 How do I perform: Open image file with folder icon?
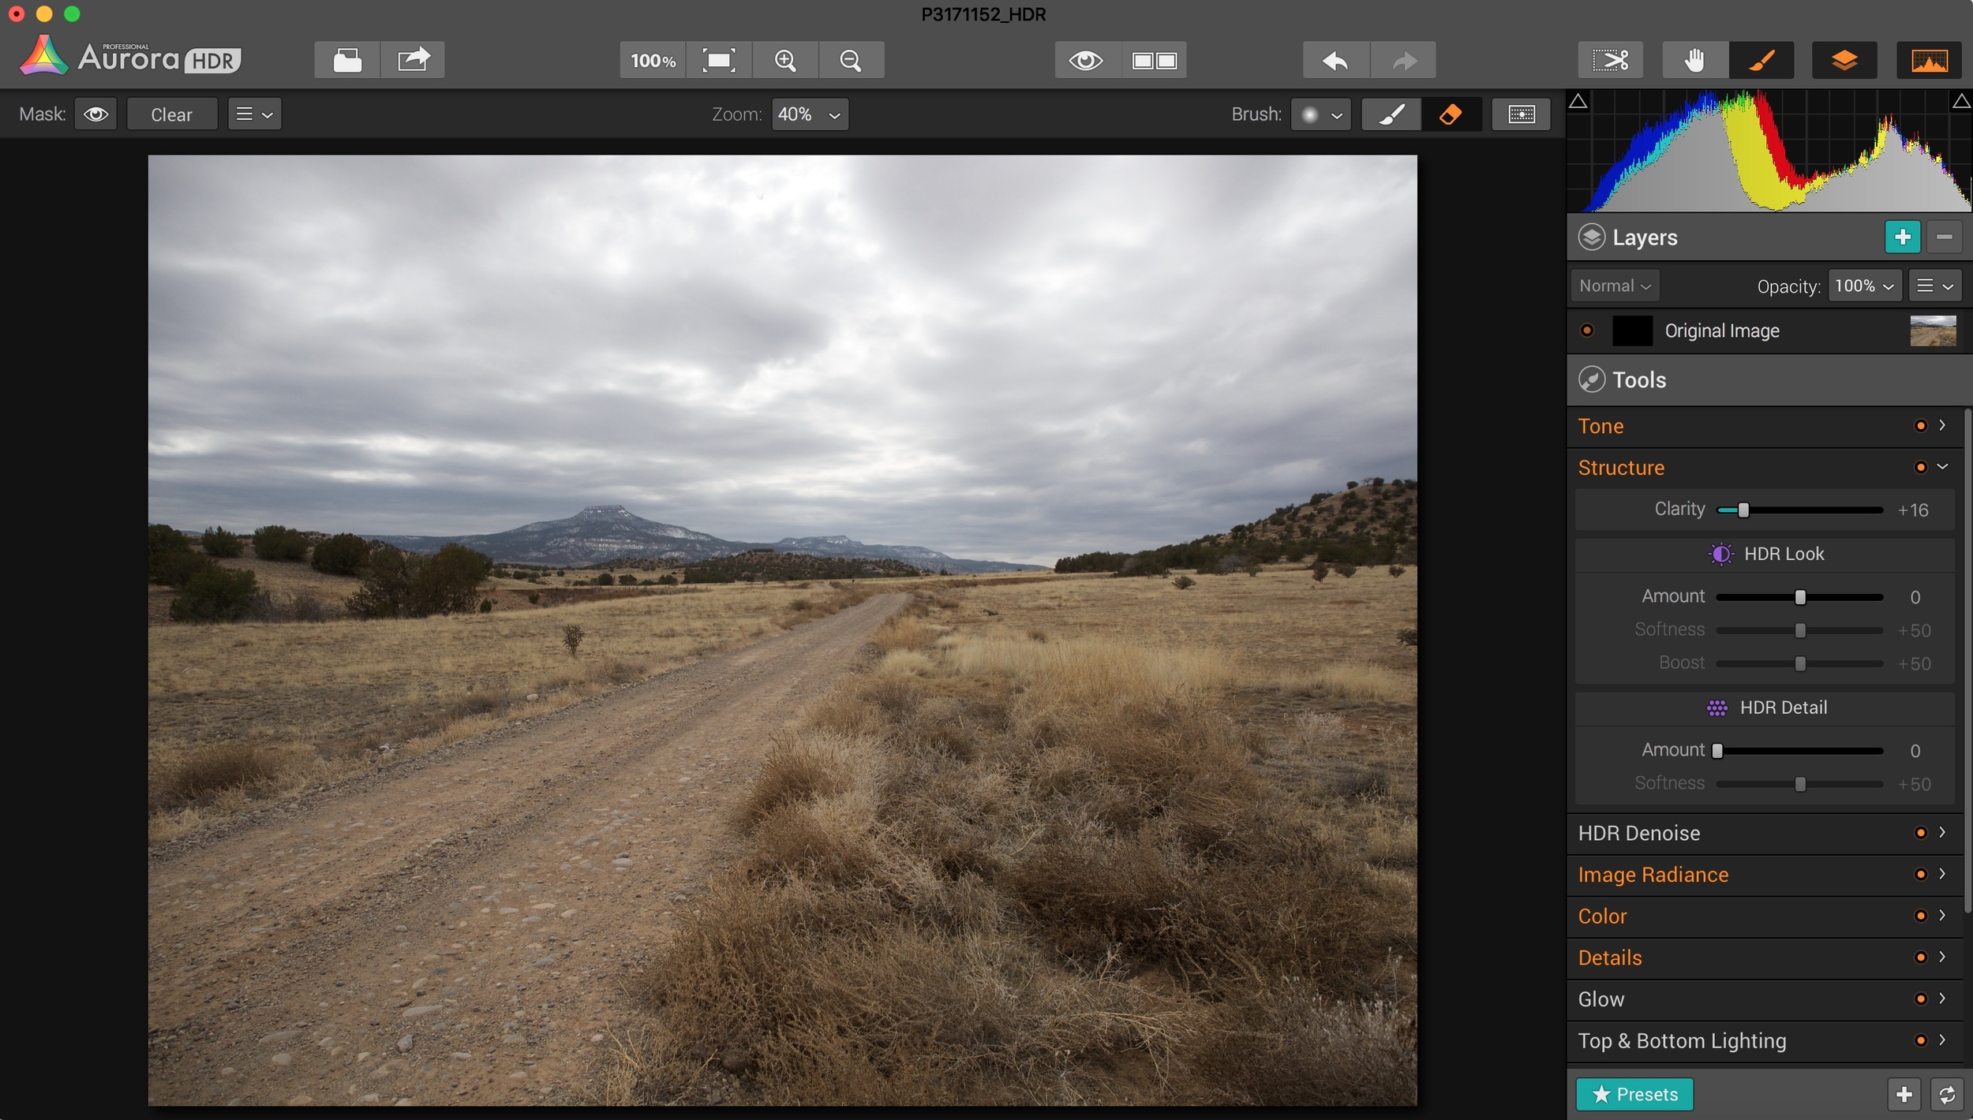(347, 60)
